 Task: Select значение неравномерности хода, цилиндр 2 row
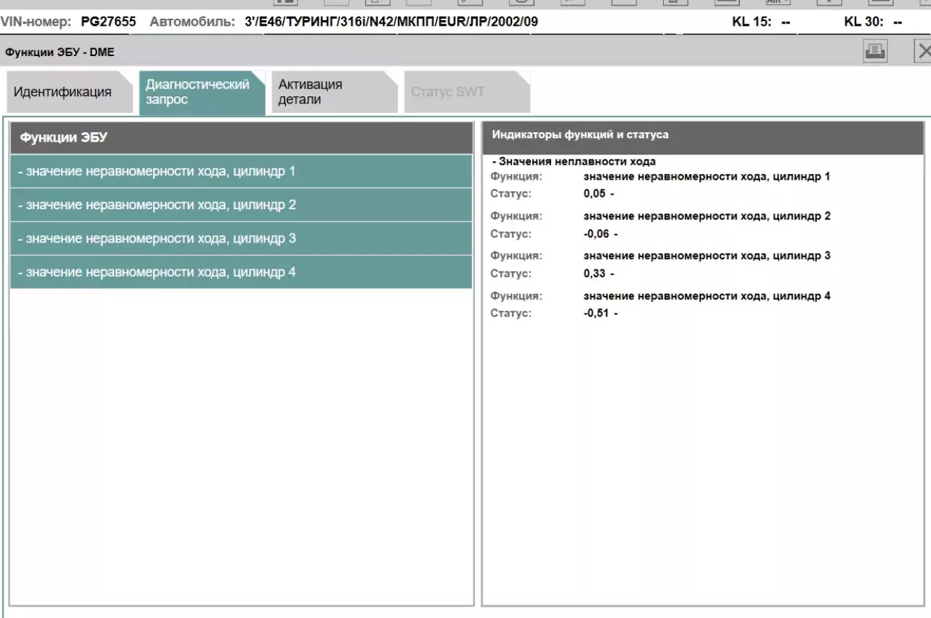(241, 205)
